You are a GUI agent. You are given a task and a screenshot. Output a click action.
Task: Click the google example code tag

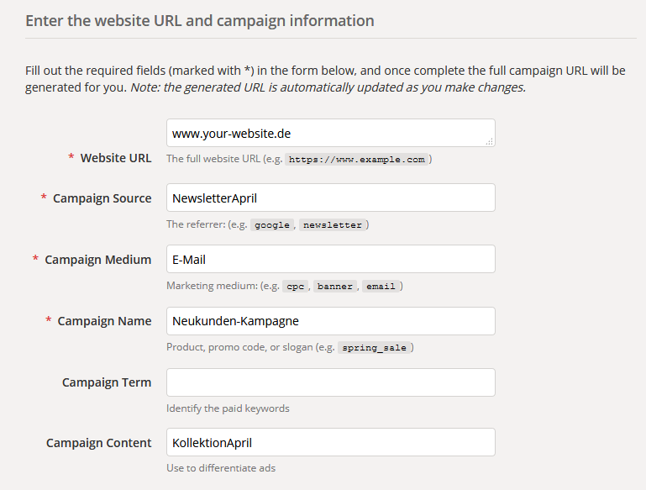point(272,225)
